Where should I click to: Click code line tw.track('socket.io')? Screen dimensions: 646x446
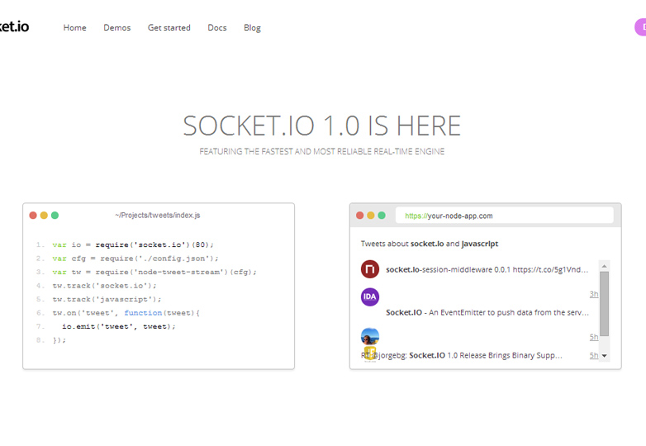(105, 286)
